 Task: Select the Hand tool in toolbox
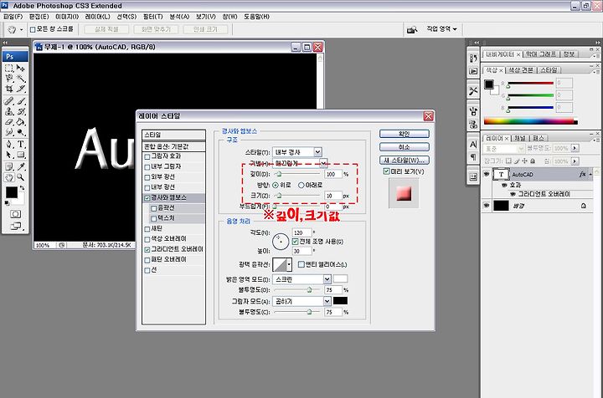click(9, 177)
